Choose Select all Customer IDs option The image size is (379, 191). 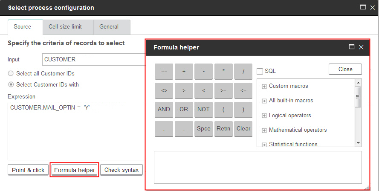11,74
